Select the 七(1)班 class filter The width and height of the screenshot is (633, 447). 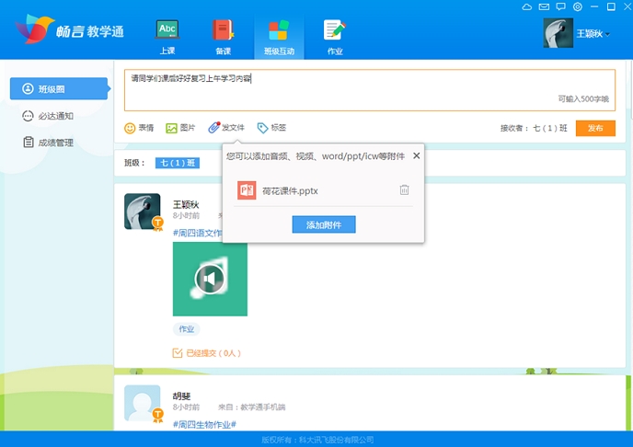(178, 163)
